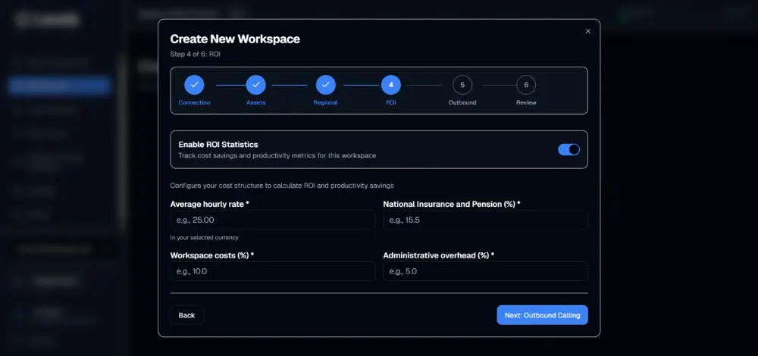Click the 'In your selected currency' hint

point(204,238)
